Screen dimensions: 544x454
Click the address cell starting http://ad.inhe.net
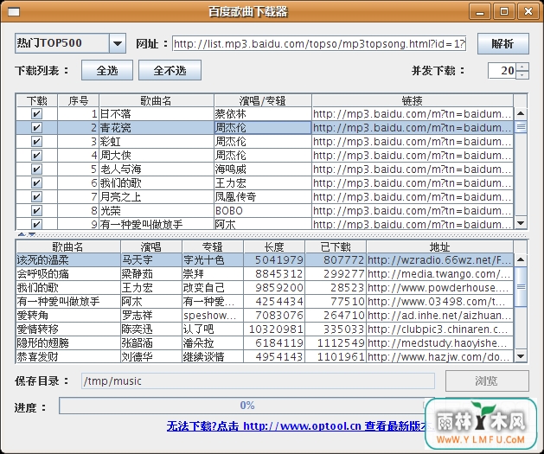439,316
